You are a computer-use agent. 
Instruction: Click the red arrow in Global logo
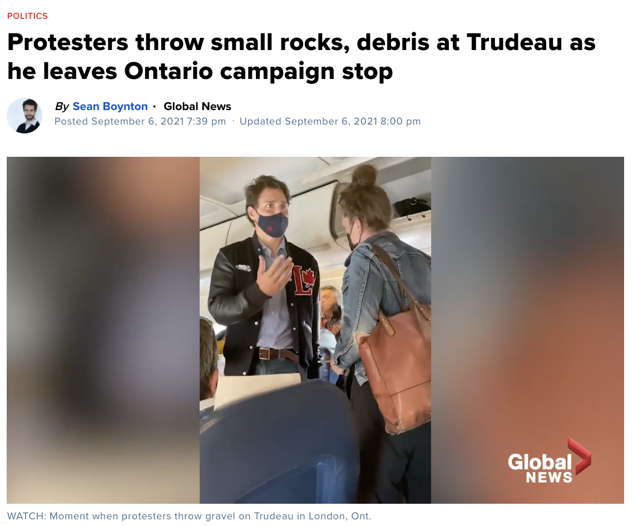[x=581, y=455]
